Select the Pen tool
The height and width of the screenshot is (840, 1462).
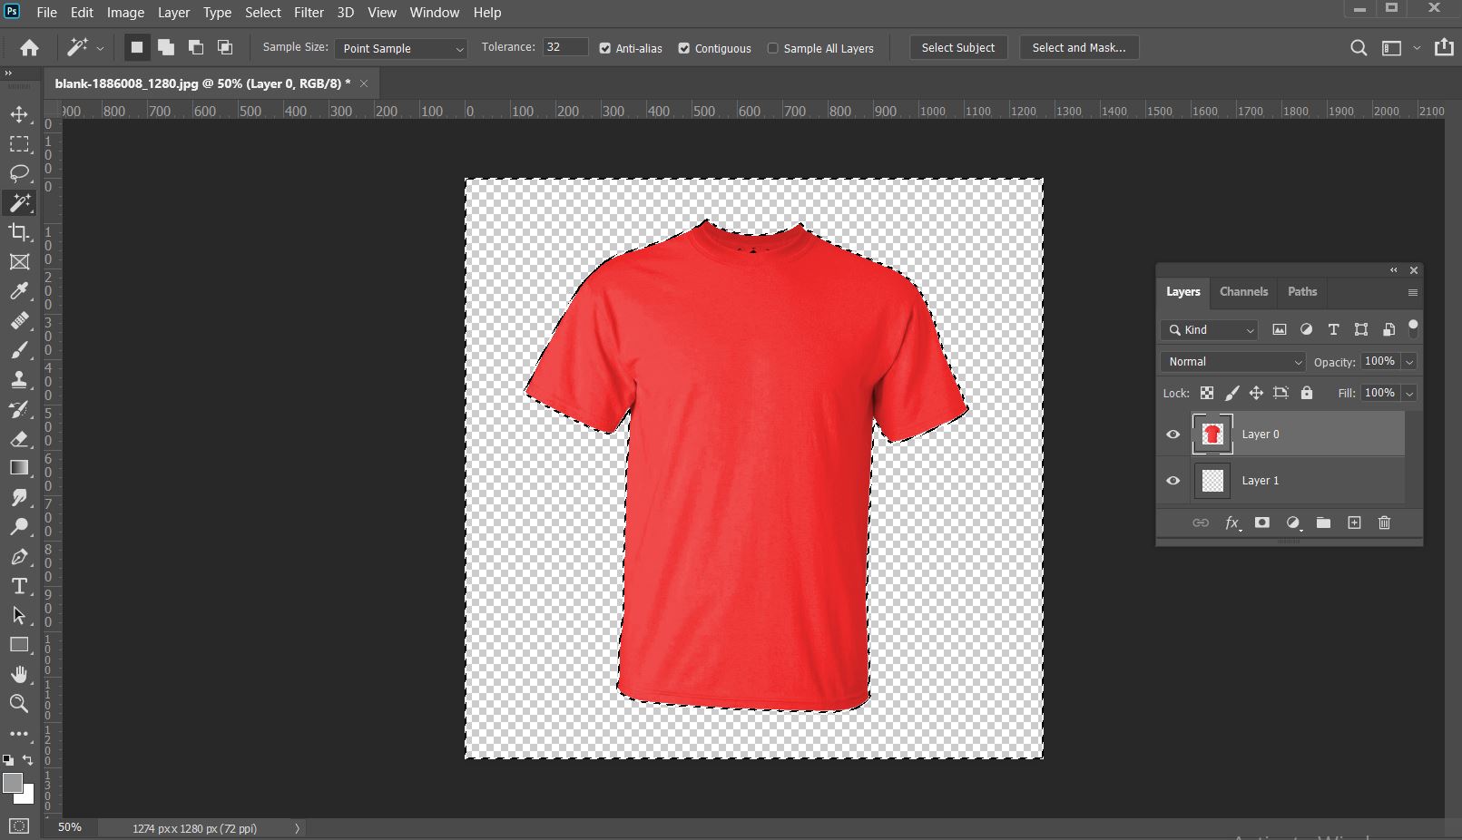point(19,557)
